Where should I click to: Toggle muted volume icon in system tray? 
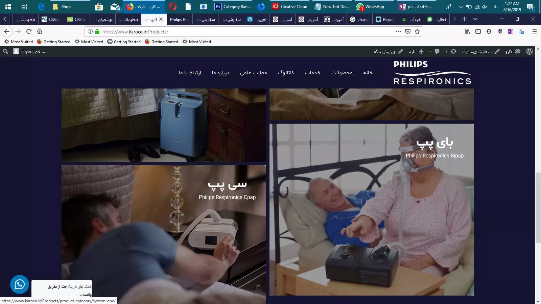485,6
